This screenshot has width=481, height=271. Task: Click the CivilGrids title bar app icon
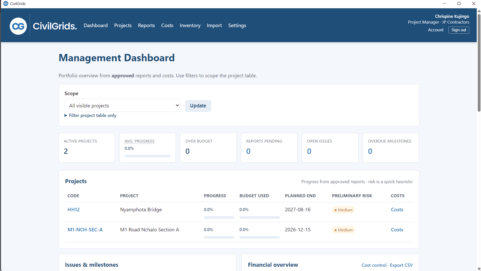click(6, 4)
